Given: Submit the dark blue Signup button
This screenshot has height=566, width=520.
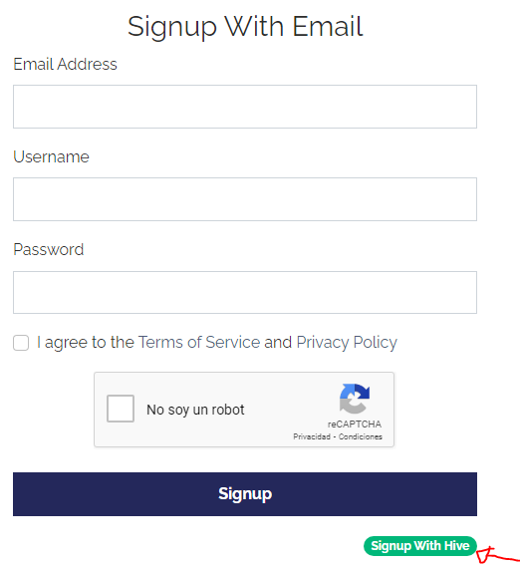Looking at the screenshot, I should point(245,494).
